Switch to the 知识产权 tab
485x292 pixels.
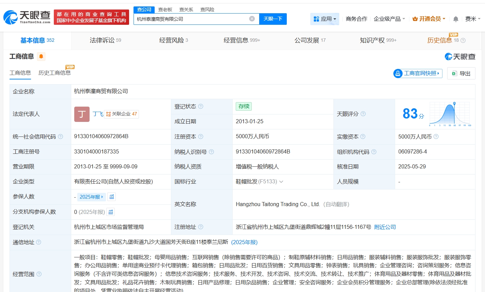378,40
